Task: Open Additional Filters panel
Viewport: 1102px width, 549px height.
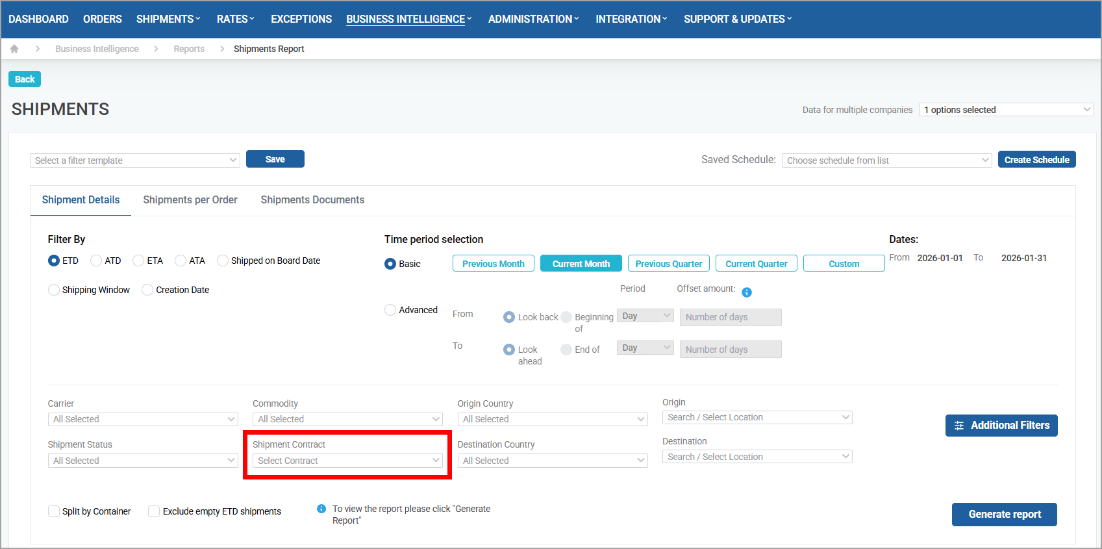Action: coord(1001,426)
